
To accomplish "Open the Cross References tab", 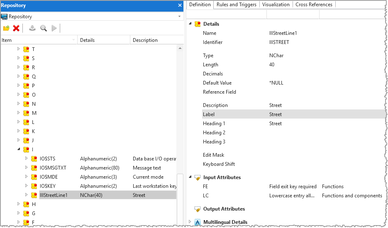I will pos(314,5).
